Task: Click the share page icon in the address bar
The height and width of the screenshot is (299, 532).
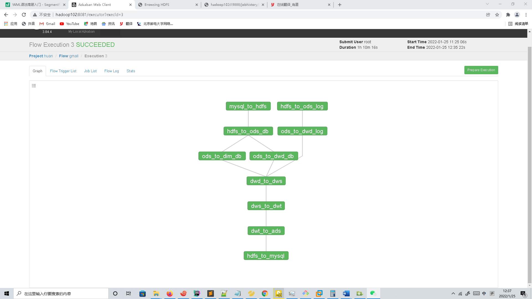Action: pos(488,15)
